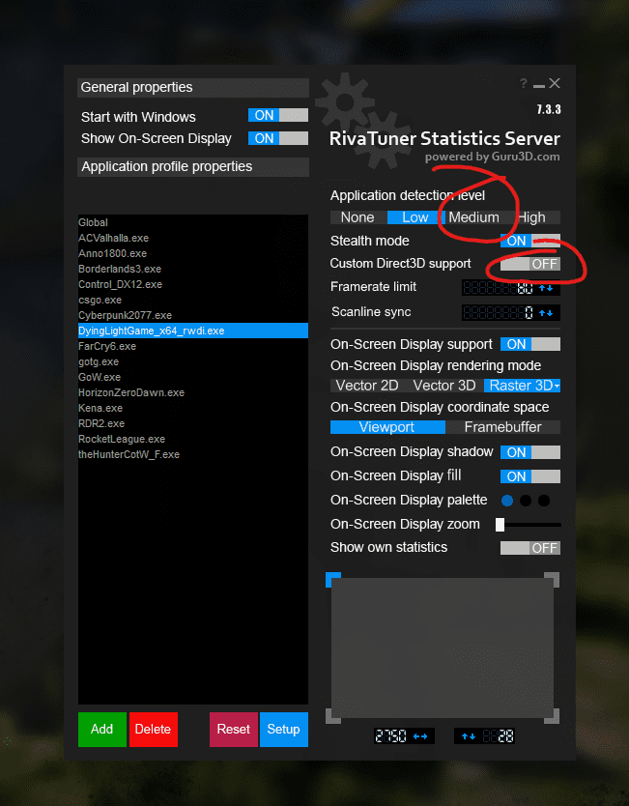Toggle Stealth mode switch
Image resolution: width=629 pixels, height=806 pixels.
point(530,241)
